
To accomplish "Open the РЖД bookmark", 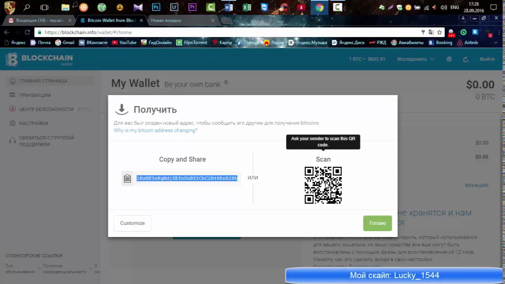I will pyautogui.click(x=378, y=43).
